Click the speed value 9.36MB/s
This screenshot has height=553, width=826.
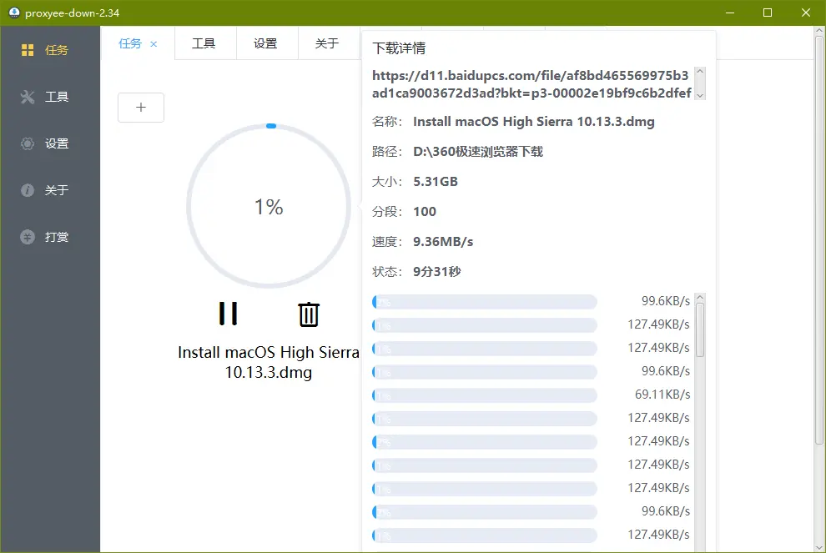443,242
